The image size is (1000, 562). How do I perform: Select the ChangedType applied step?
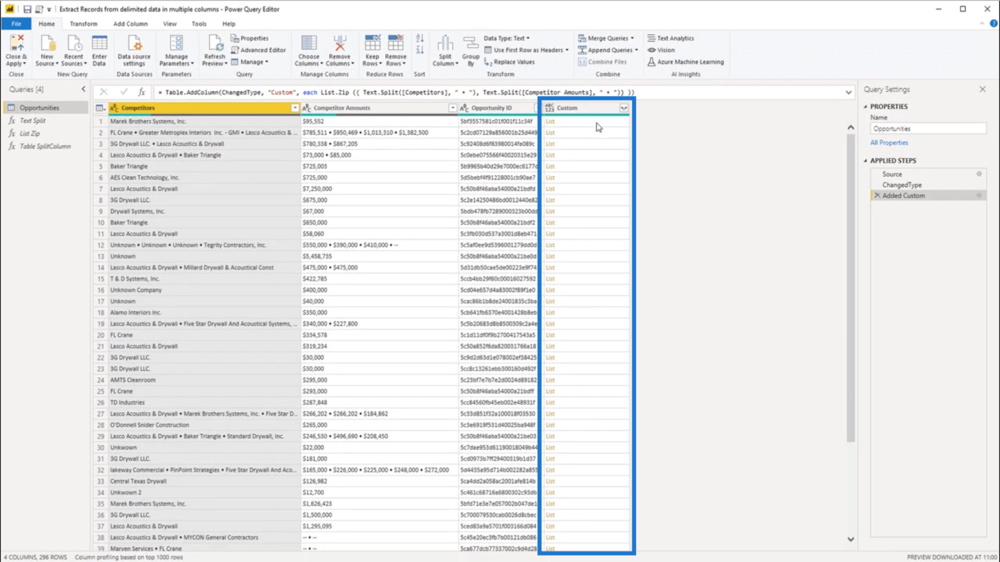click(901, 185)
